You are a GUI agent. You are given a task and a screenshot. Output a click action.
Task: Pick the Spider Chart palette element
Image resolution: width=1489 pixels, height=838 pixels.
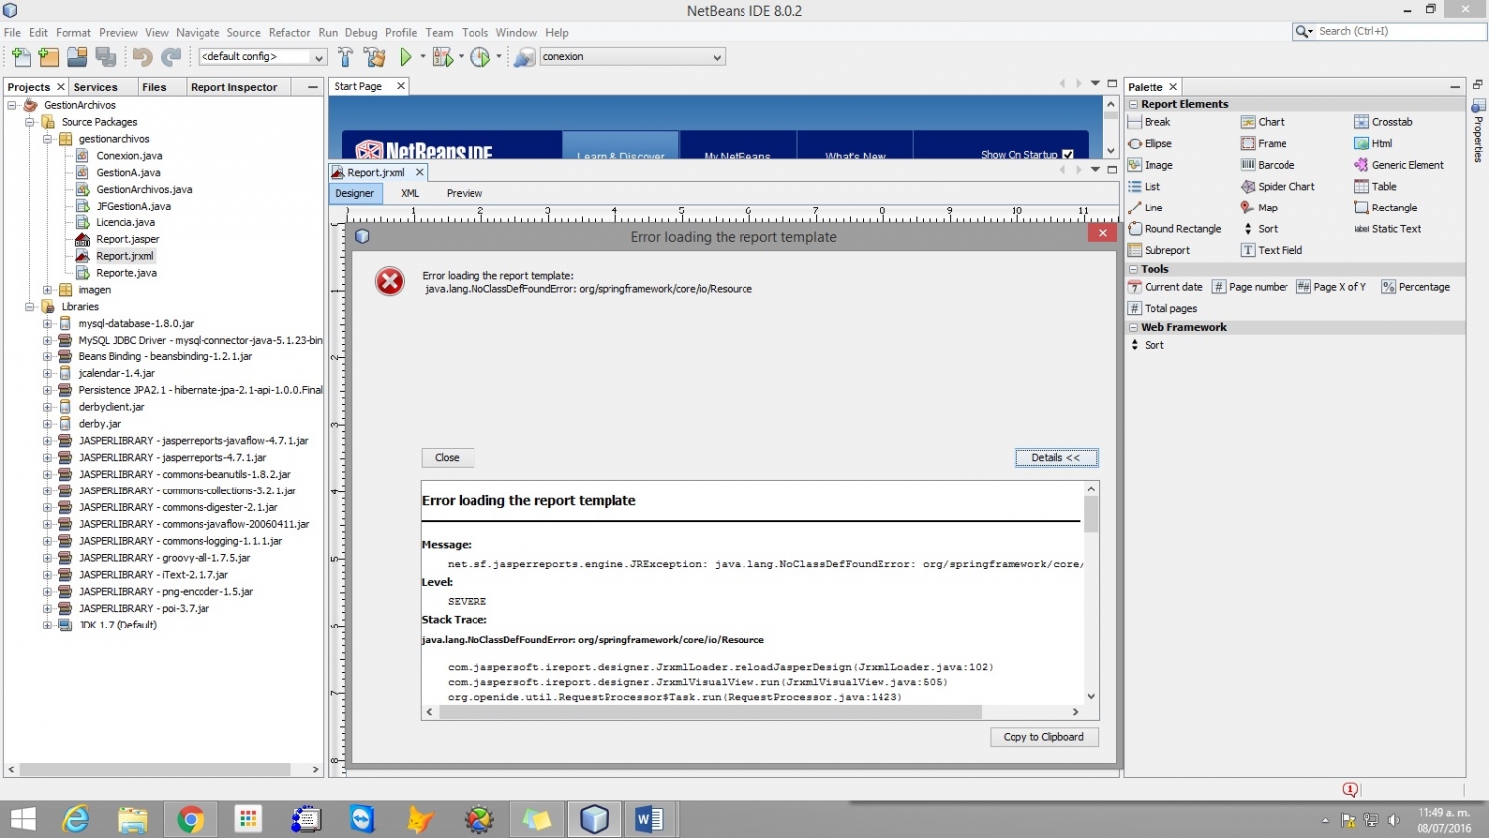(x=1278, y=187)
